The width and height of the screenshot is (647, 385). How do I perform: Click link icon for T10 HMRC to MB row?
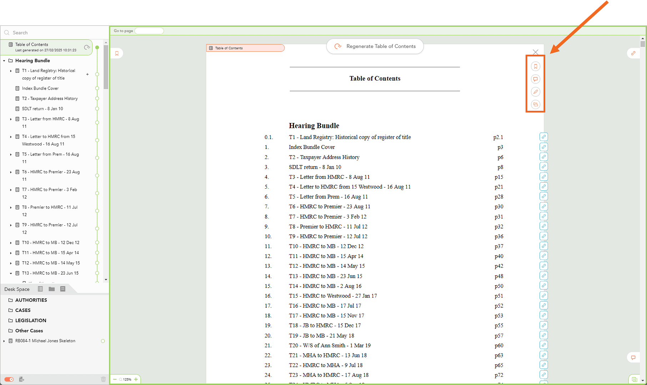point(544,246)
